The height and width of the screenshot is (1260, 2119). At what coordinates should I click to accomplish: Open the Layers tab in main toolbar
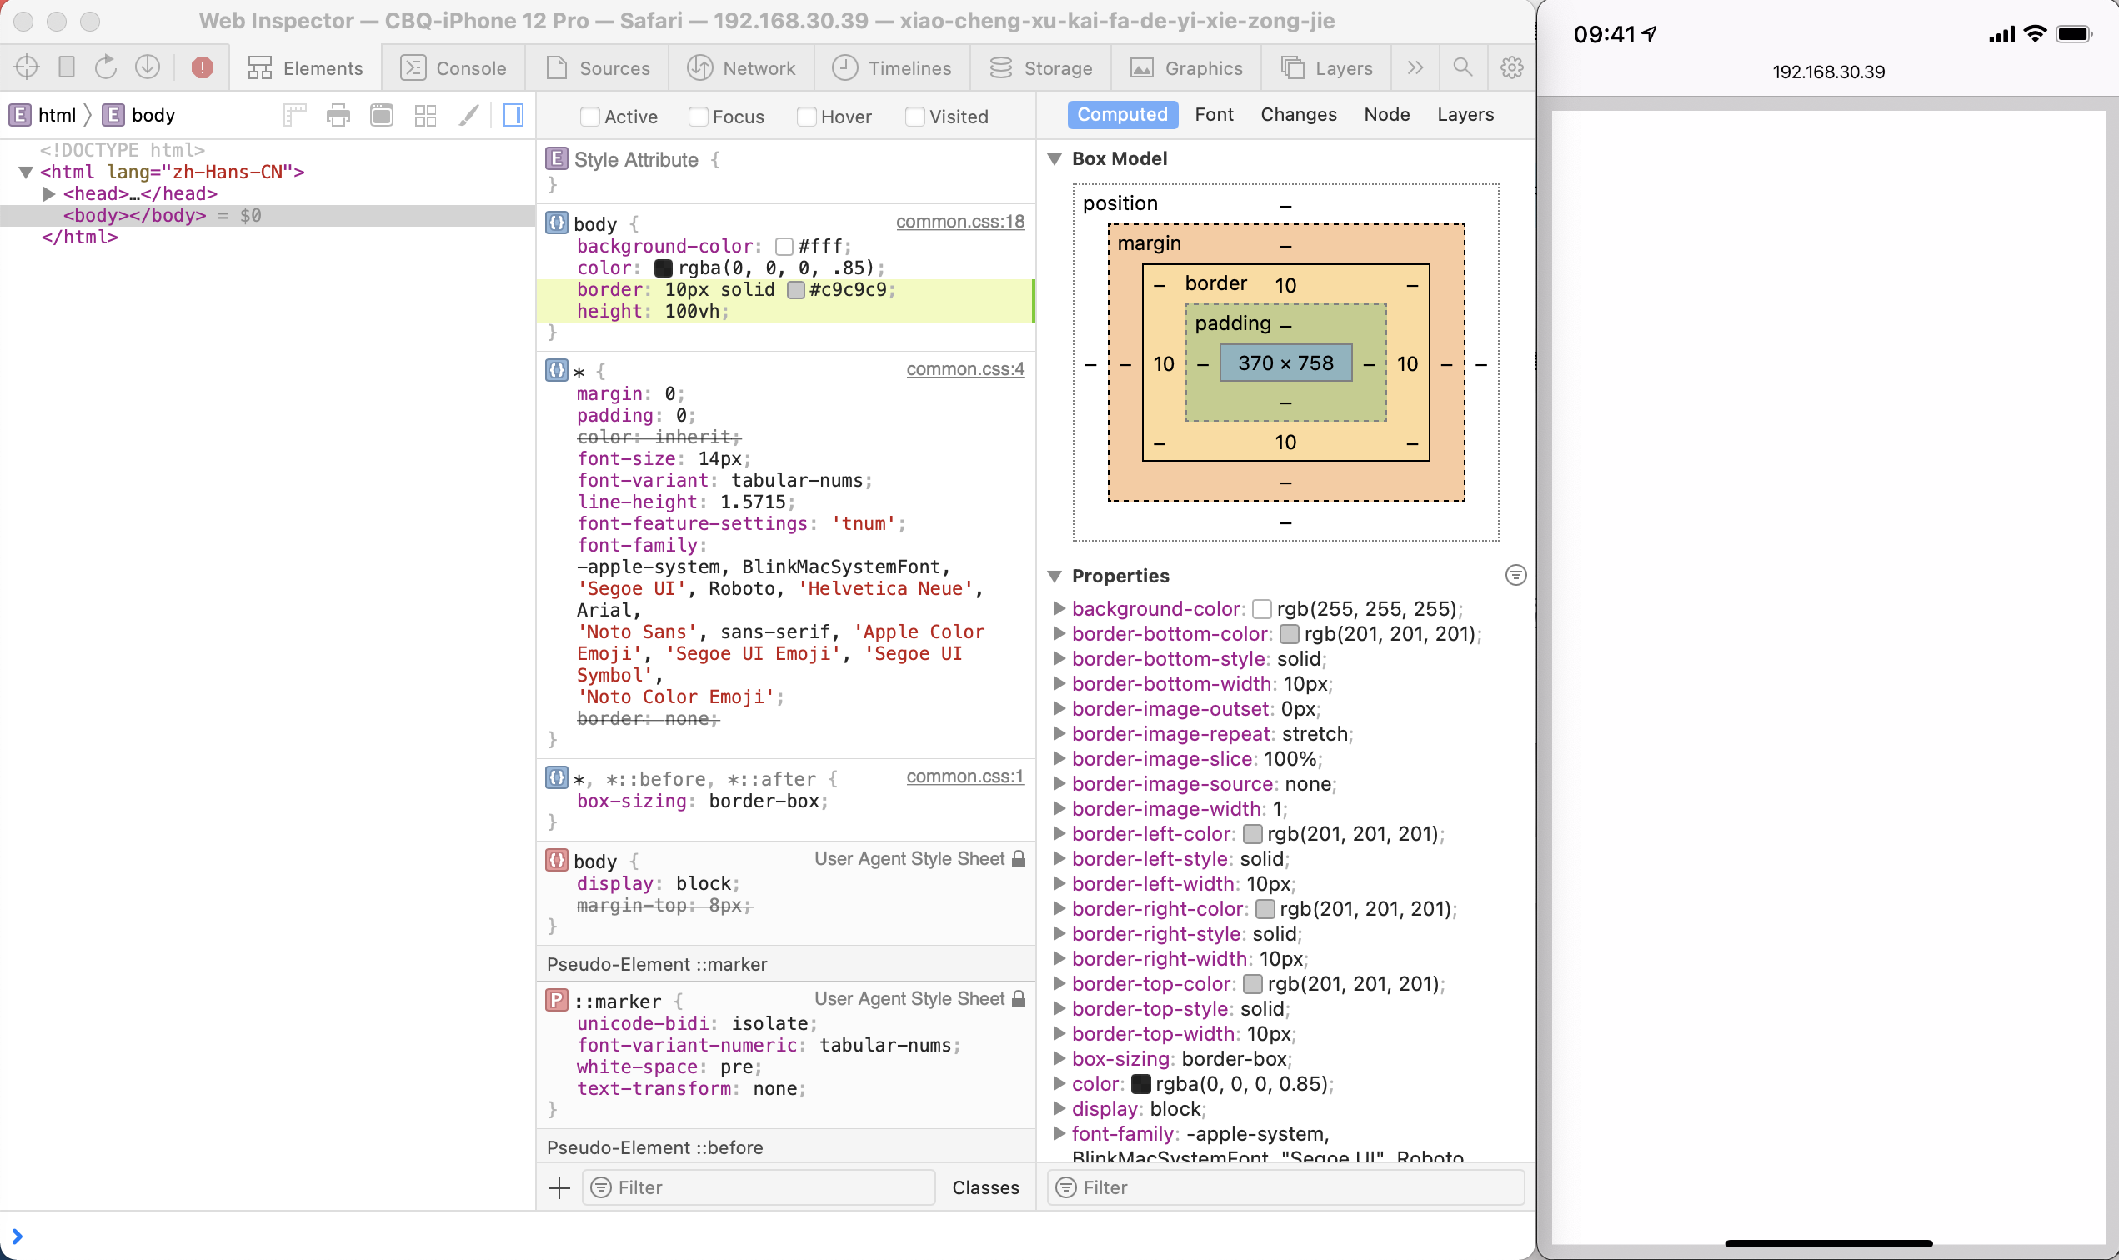coord(1326,68)
